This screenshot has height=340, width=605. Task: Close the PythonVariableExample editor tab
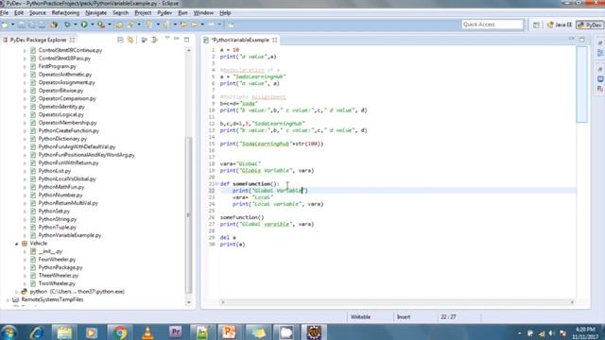click(275, 40)
